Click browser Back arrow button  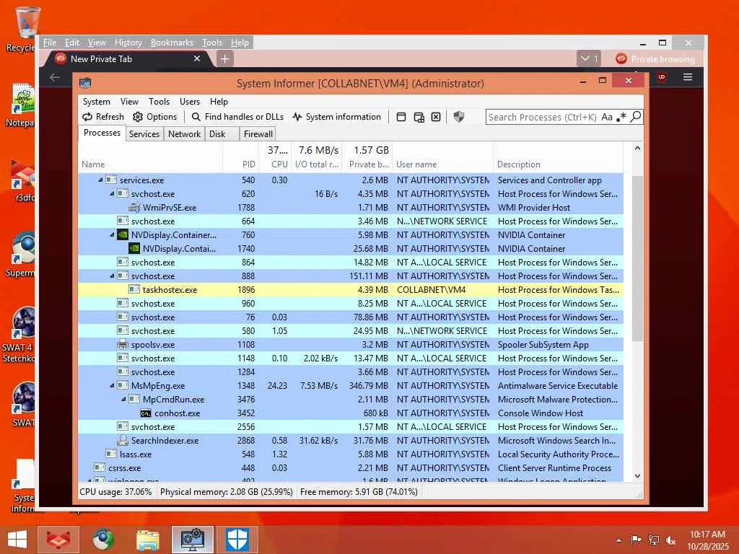pos(55,77)
